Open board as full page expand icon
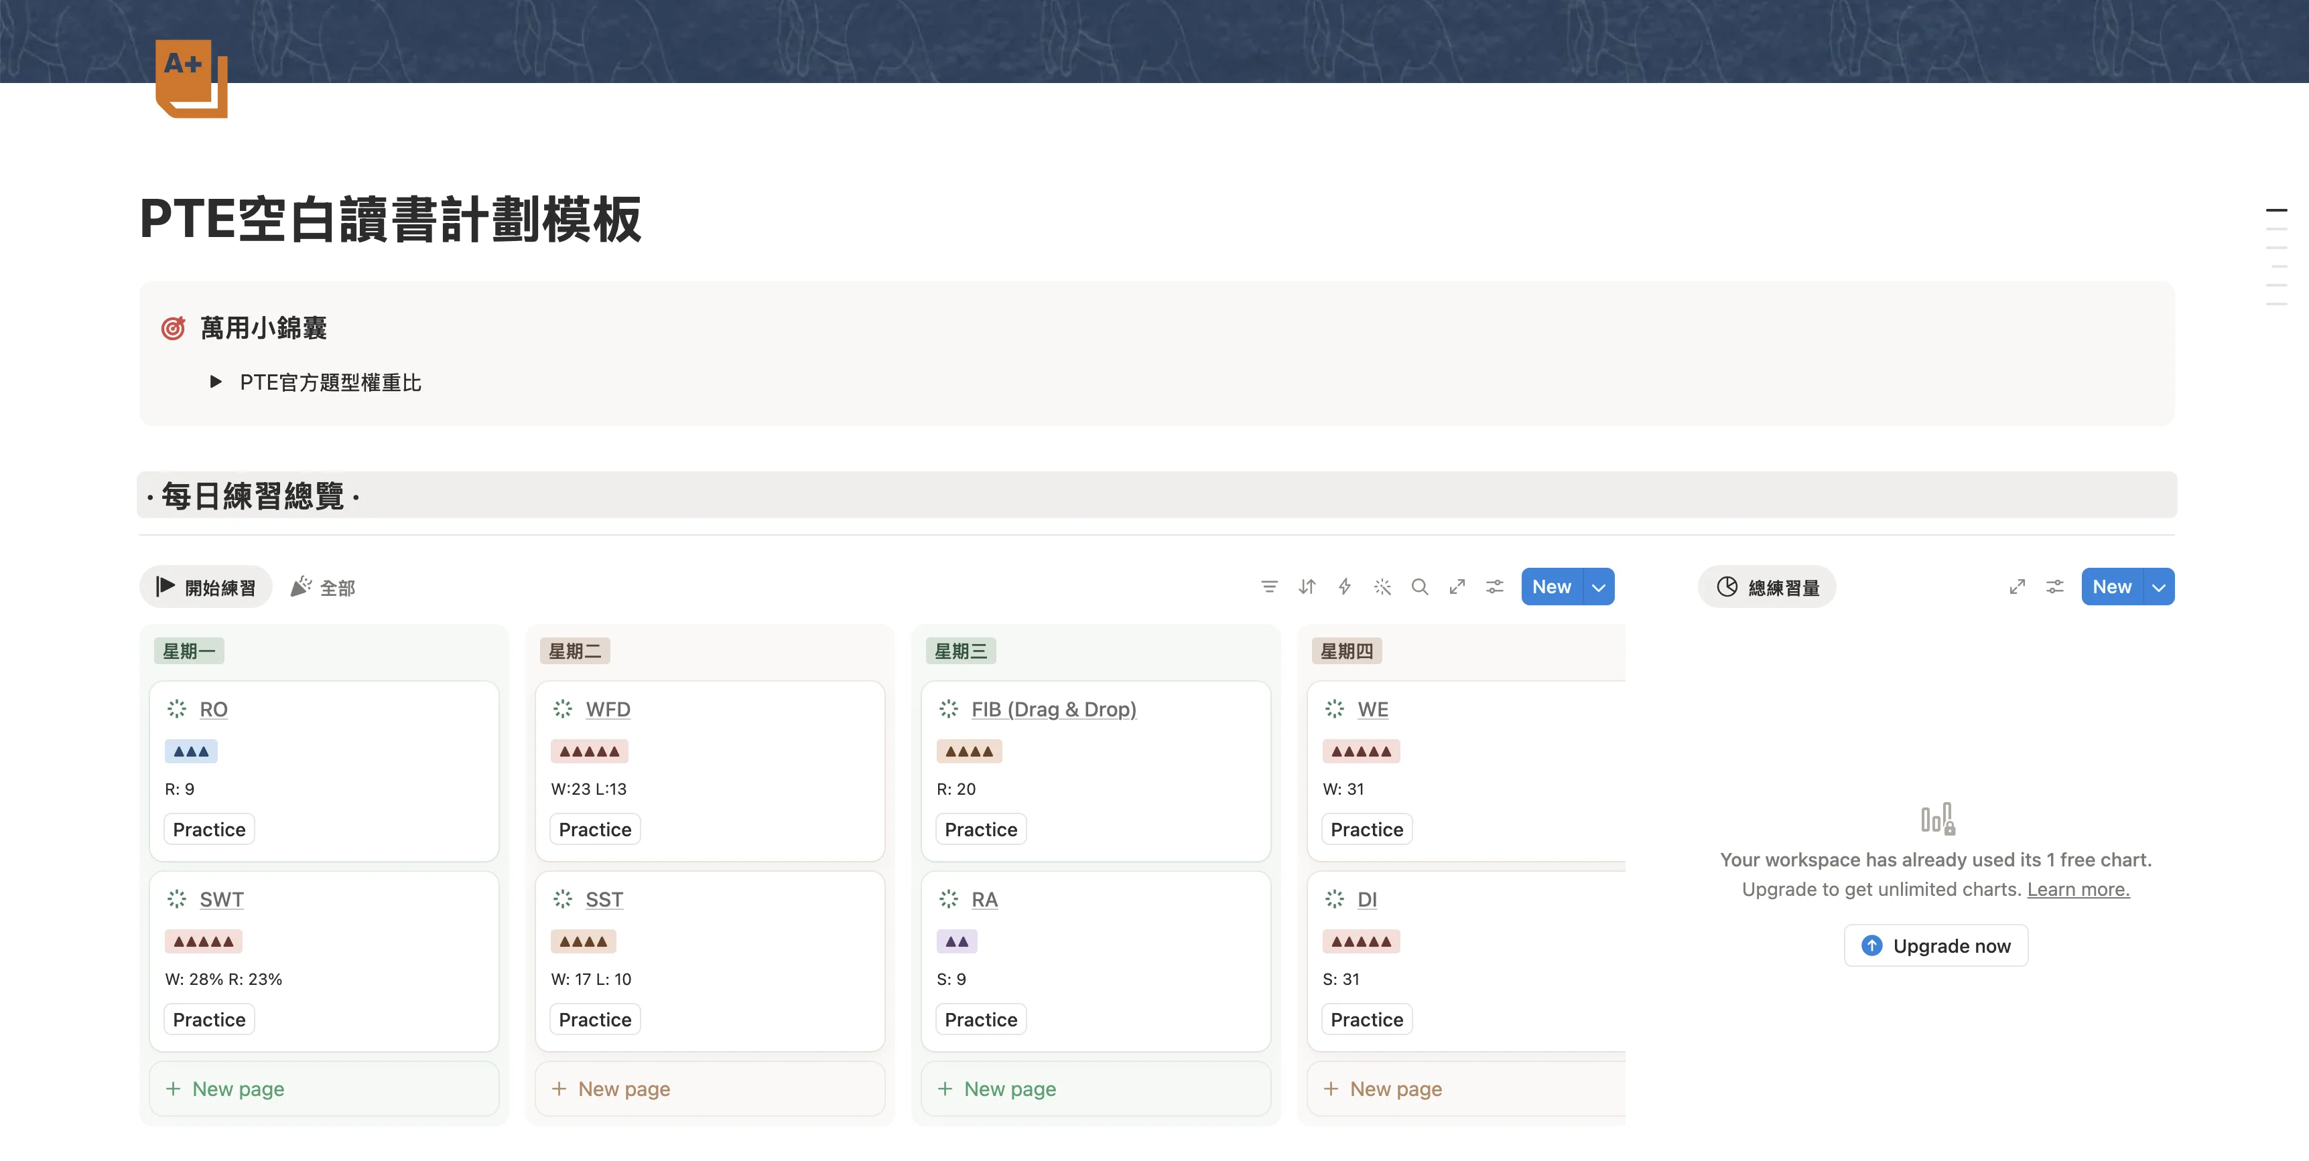The width and height of the screenshot is (2309, 1161). 1457,587
